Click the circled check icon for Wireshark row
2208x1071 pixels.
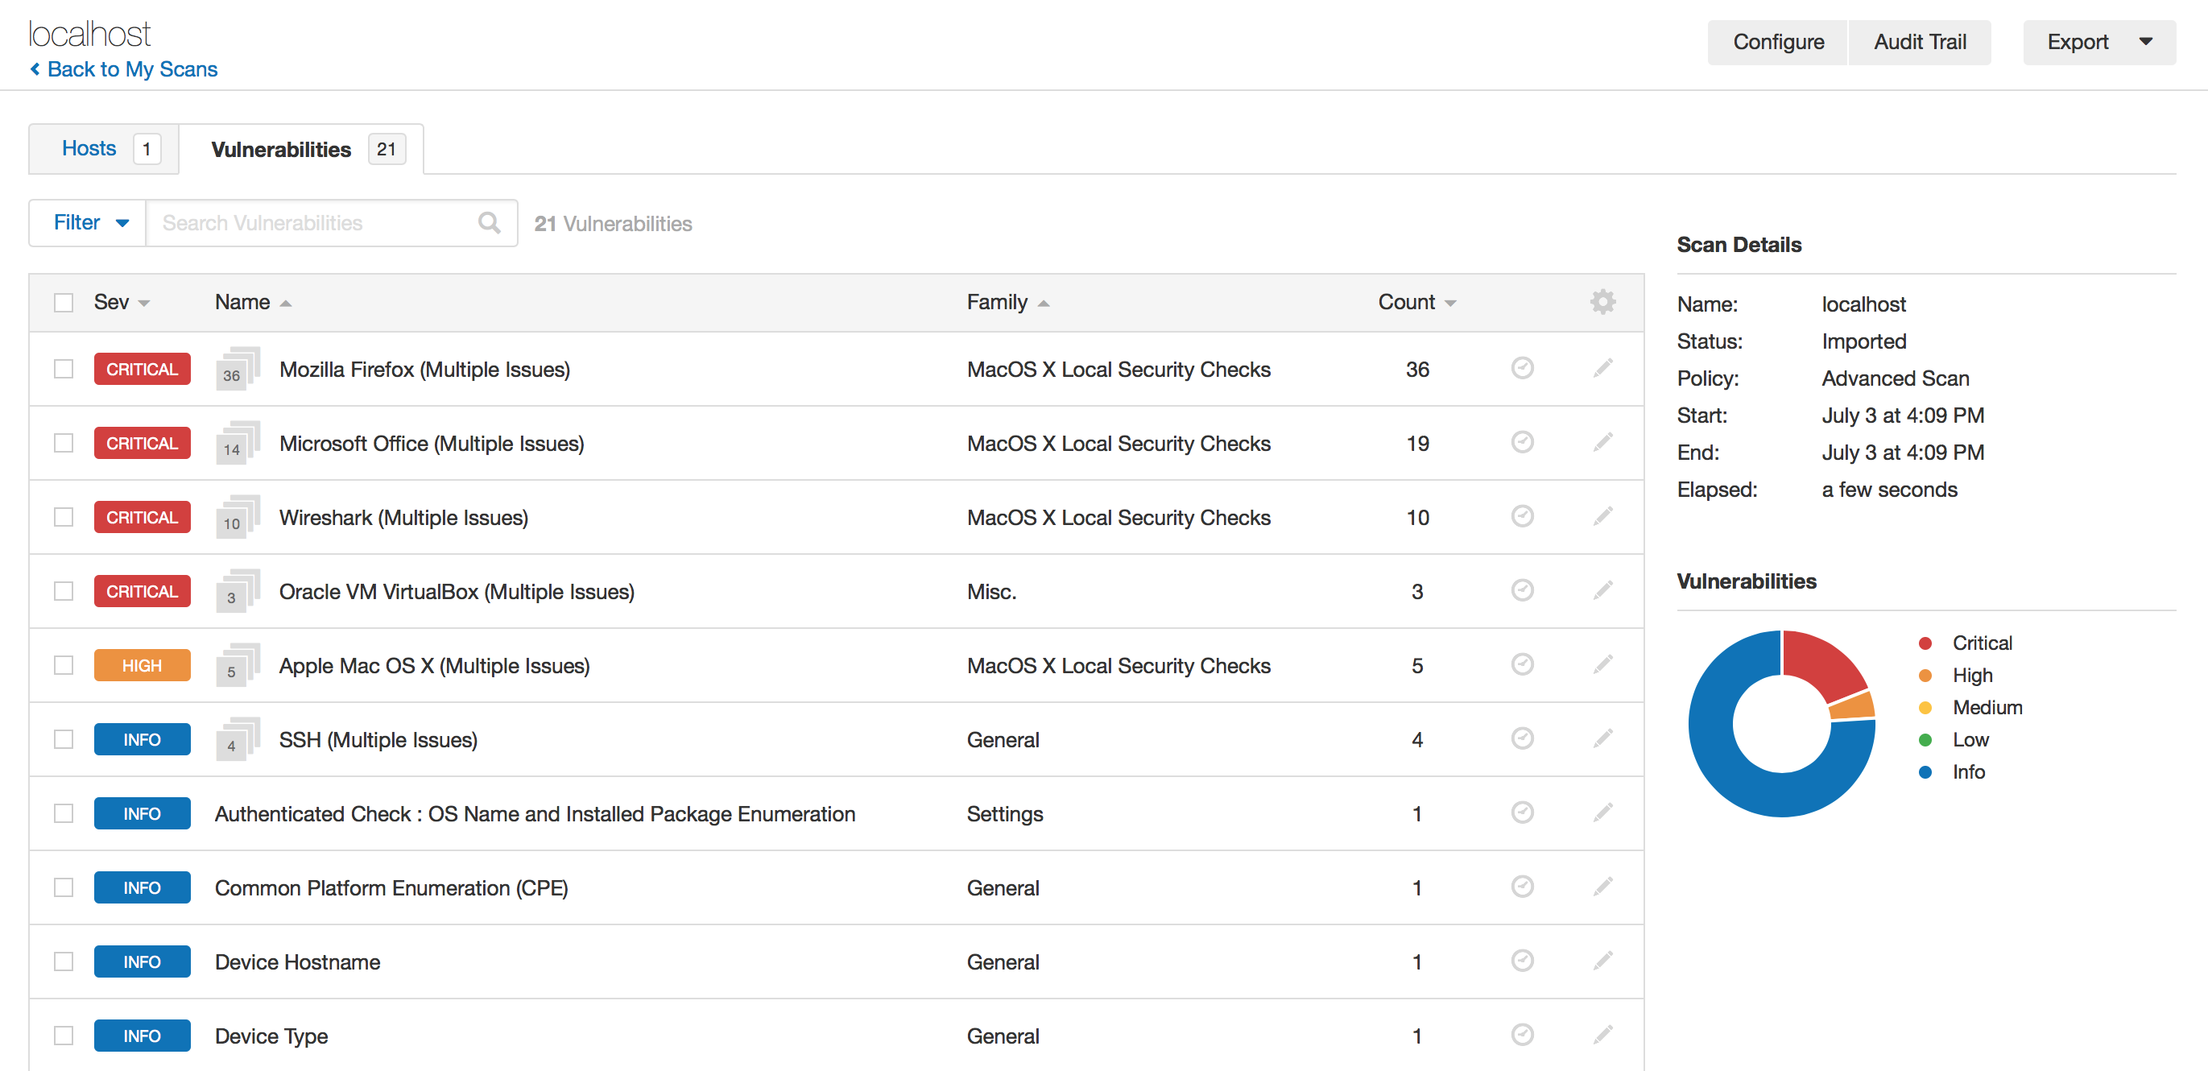1521,516
